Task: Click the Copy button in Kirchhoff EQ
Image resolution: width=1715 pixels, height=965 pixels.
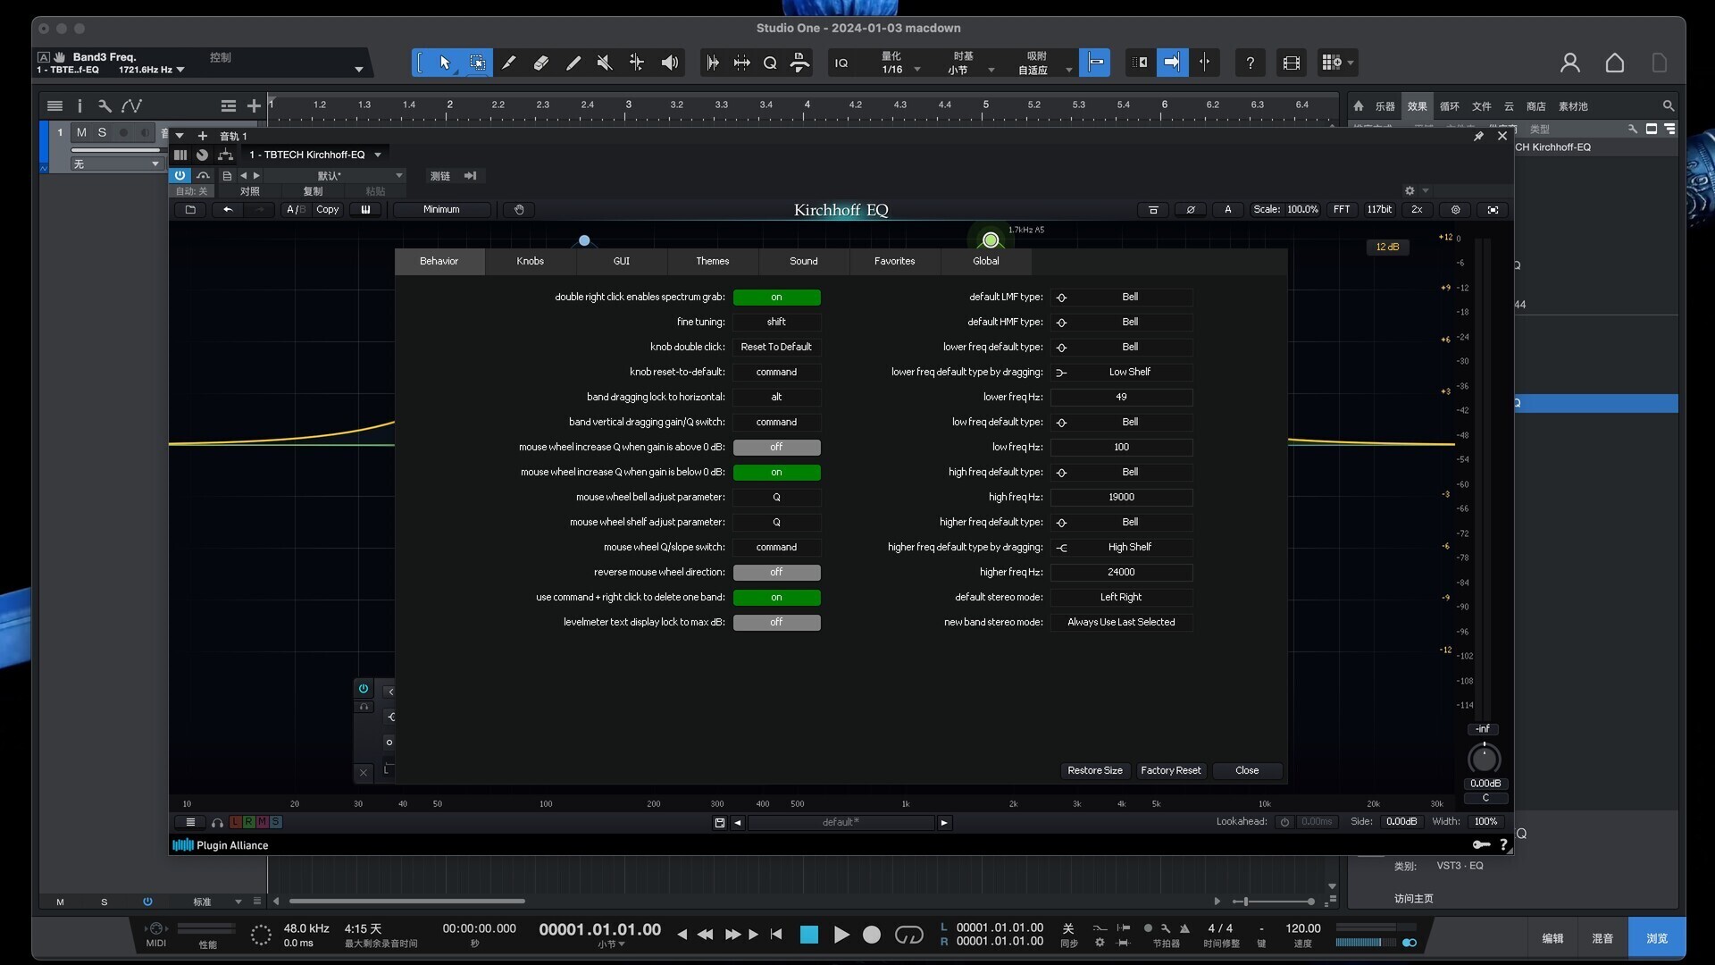Action: (328, 210)
